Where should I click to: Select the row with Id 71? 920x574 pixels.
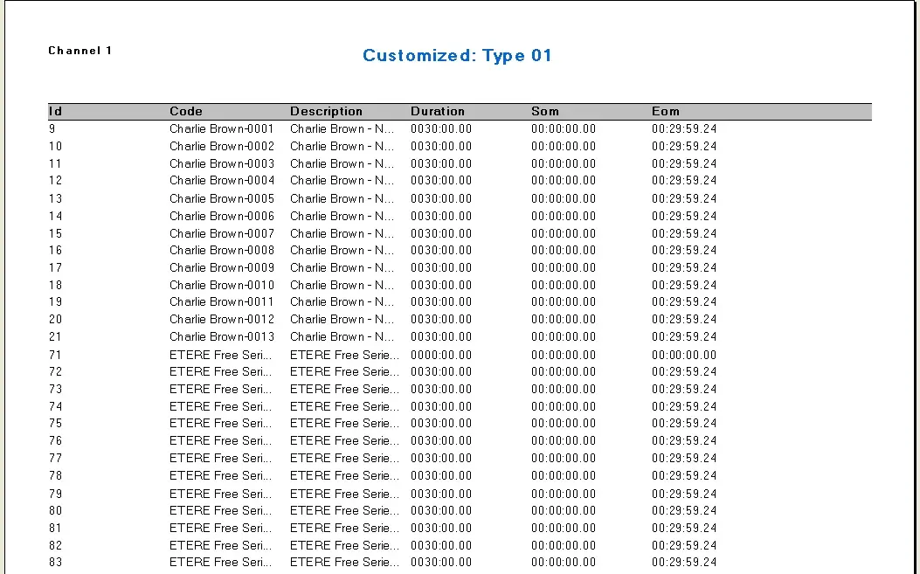pyautogui.click(x=56, y=355)
